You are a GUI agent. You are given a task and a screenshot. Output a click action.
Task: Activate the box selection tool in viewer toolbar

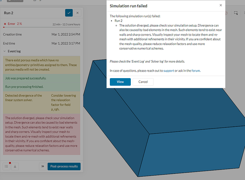pos(236,13)
